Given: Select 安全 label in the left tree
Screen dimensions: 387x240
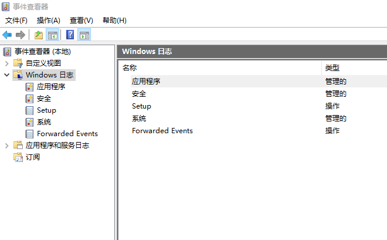Looking at the screenshot, I should [x=44, y=99].
